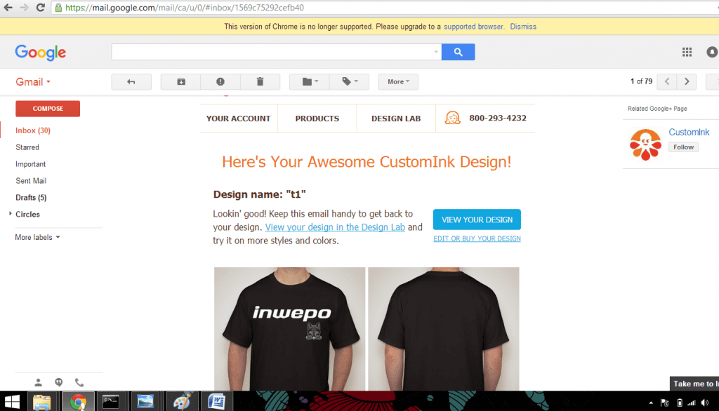This screenshot has height=411, width=719.
Task: Dismiss the Chrome upgrade warning
Action: coord(523,27)
